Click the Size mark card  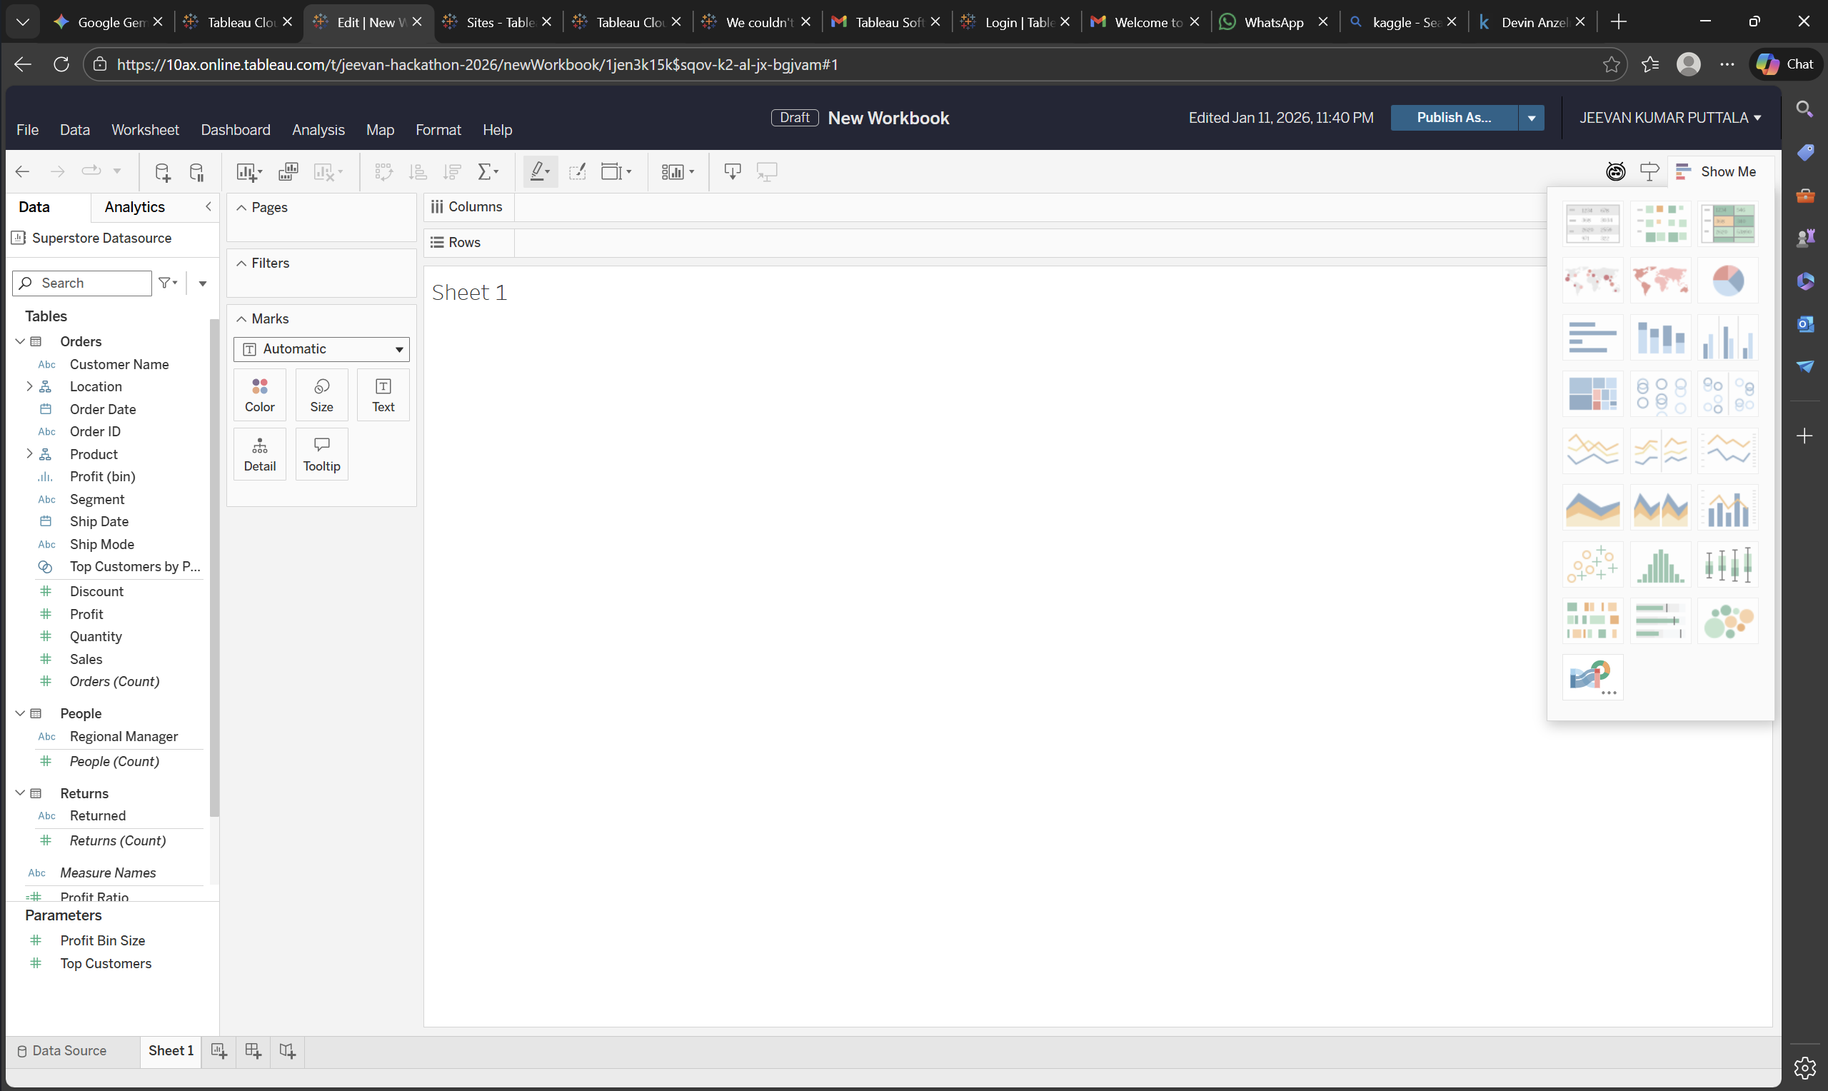tap(321, 394)
